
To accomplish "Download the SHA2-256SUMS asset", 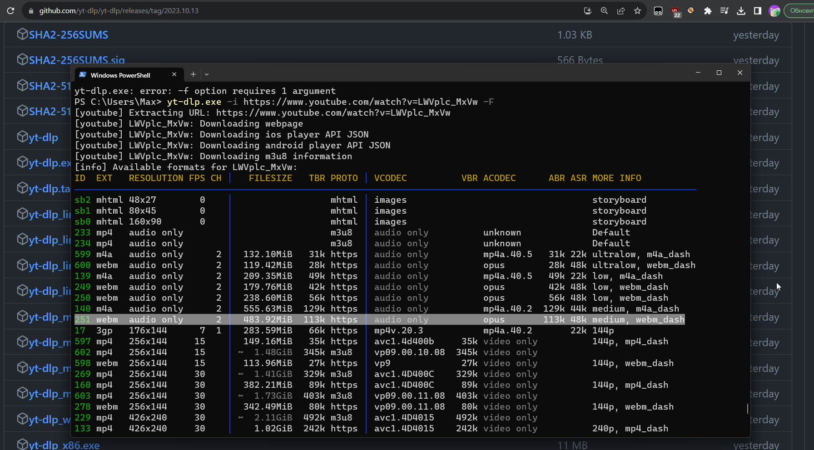I will click(x=68, y=35).
